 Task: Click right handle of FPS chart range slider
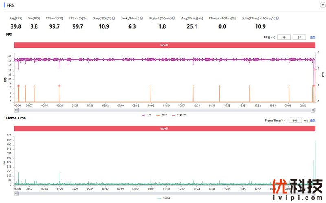coord(313,110)
